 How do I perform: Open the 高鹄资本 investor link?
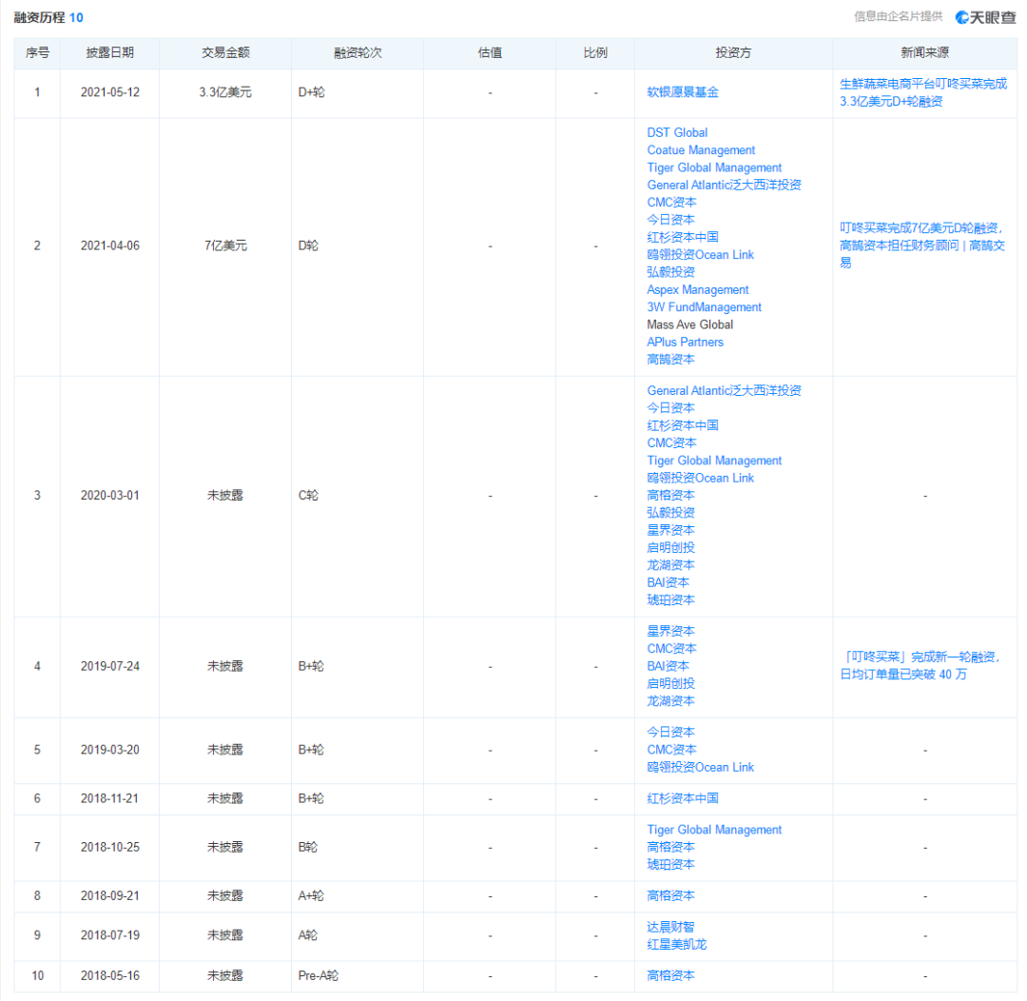pyautogui.click(x=670, y=360)
